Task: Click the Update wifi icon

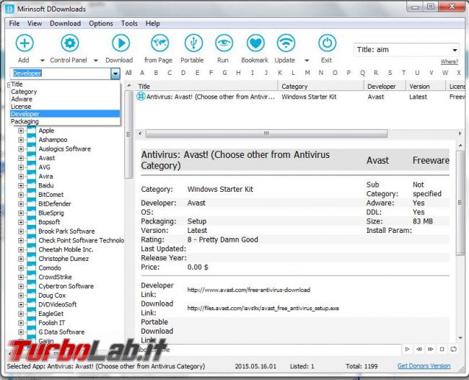Action: coord(286,43)
